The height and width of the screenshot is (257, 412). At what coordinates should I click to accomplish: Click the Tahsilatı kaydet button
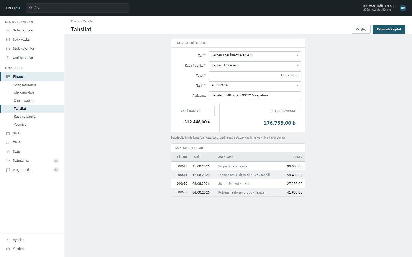[389, 29]
